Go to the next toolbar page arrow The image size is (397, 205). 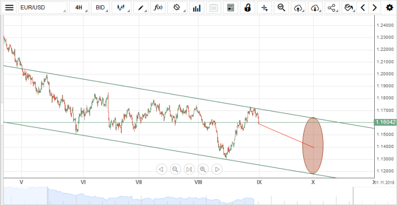click(374, 7)
